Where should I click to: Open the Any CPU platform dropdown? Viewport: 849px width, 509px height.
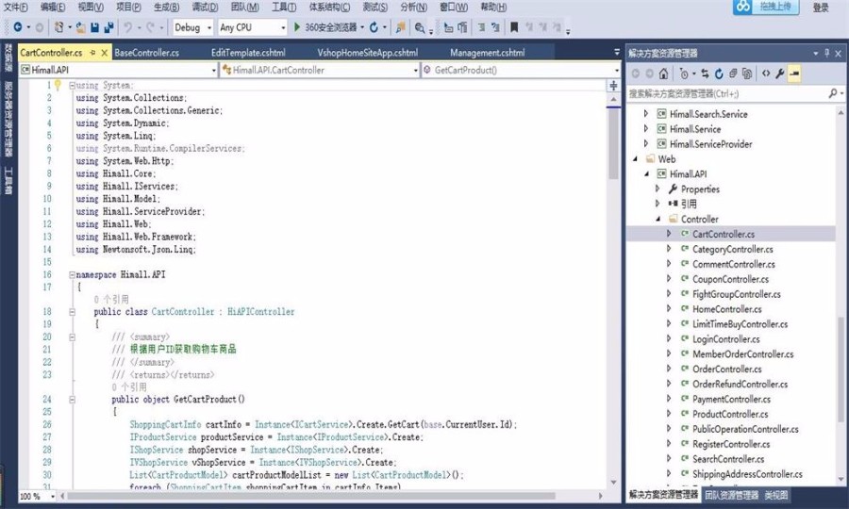coord(251,28)
